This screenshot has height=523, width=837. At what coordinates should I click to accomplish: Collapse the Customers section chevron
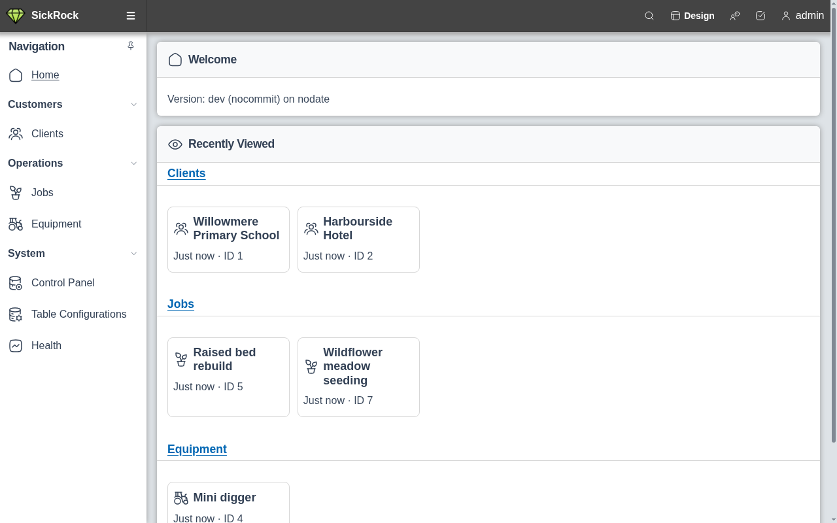point(134,105)
